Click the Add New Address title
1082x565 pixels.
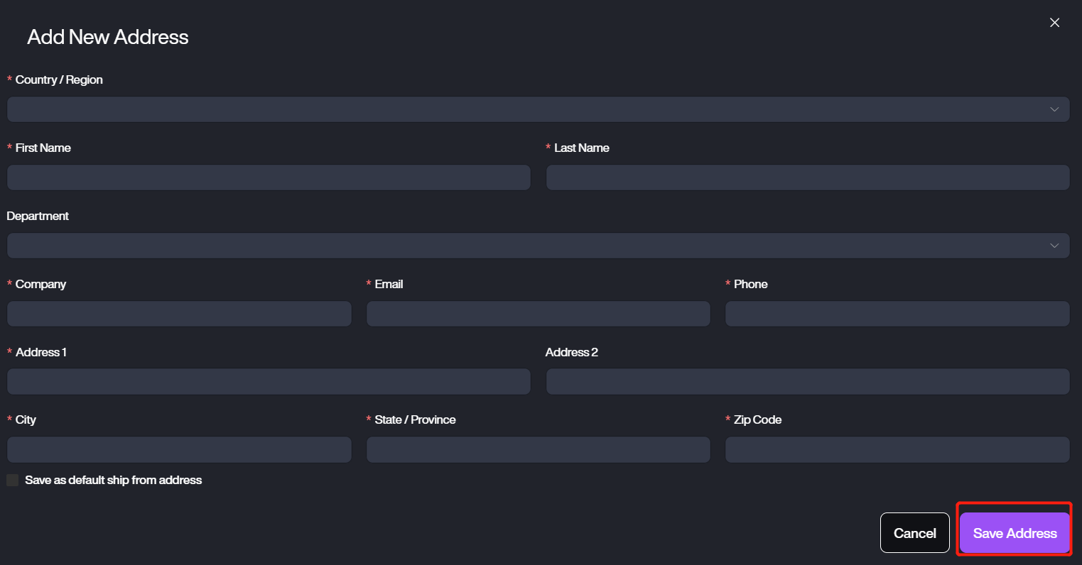(108, 37)
